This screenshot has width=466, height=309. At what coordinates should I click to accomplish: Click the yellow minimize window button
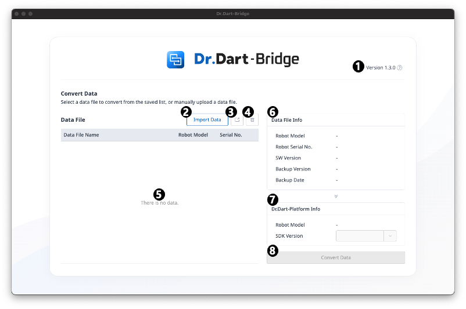pos(24,13)
